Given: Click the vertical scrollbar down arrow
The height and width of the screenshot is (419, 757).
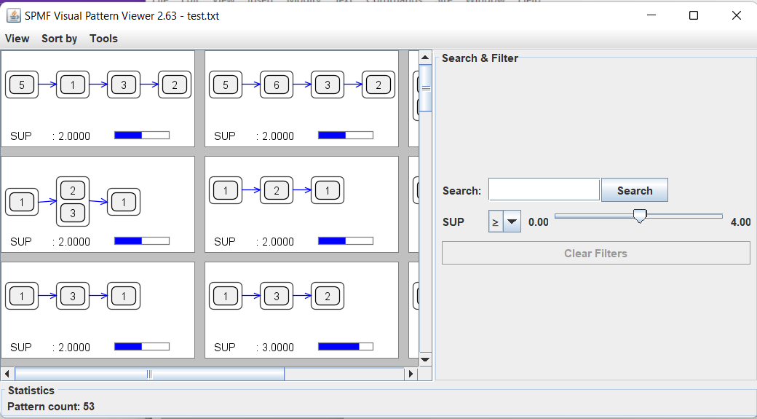Looking at the screenshot, I should 426,359.
